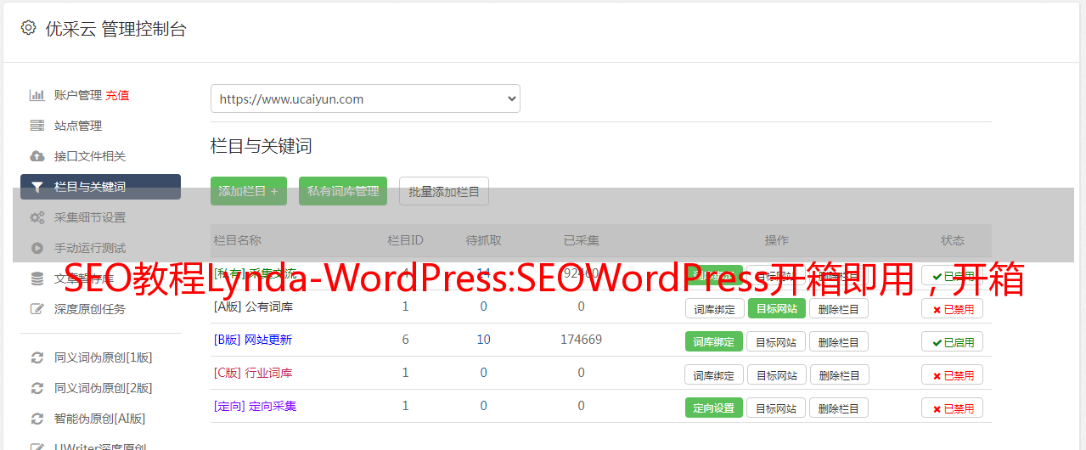Open 接口文件相关 via its cloud upload icon
Image resolution: width=1086 pixels, height=450 pixels.
pyautogui.click(x=37, y=156)
